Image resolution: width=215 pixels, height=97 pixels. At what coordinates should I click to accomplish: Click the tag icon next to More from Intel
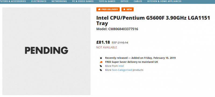pyautogui.click(x=101, y=66)
